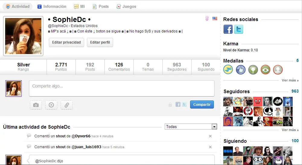Remove the @juan_luis1693 shout activity entry
The image size is (302, 165).
pyautogui.click(x=210, y=147)
